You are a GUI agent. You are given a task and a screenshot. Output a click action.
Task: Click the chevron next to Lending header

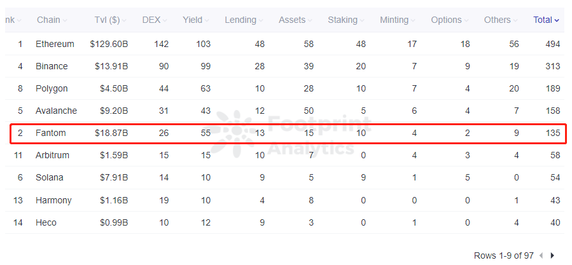pyautogui.click(x=262, y=20)
